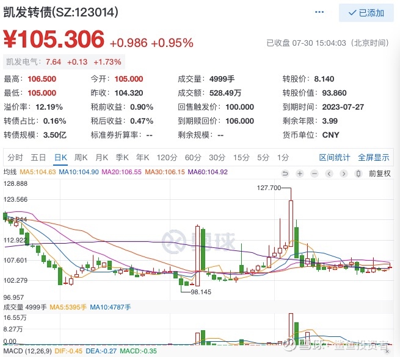The height and width of the screenshot is (357, 400).
Task: Click the 昨收 104.320 value
Action: pyautogui.click(x=129, y=93)
